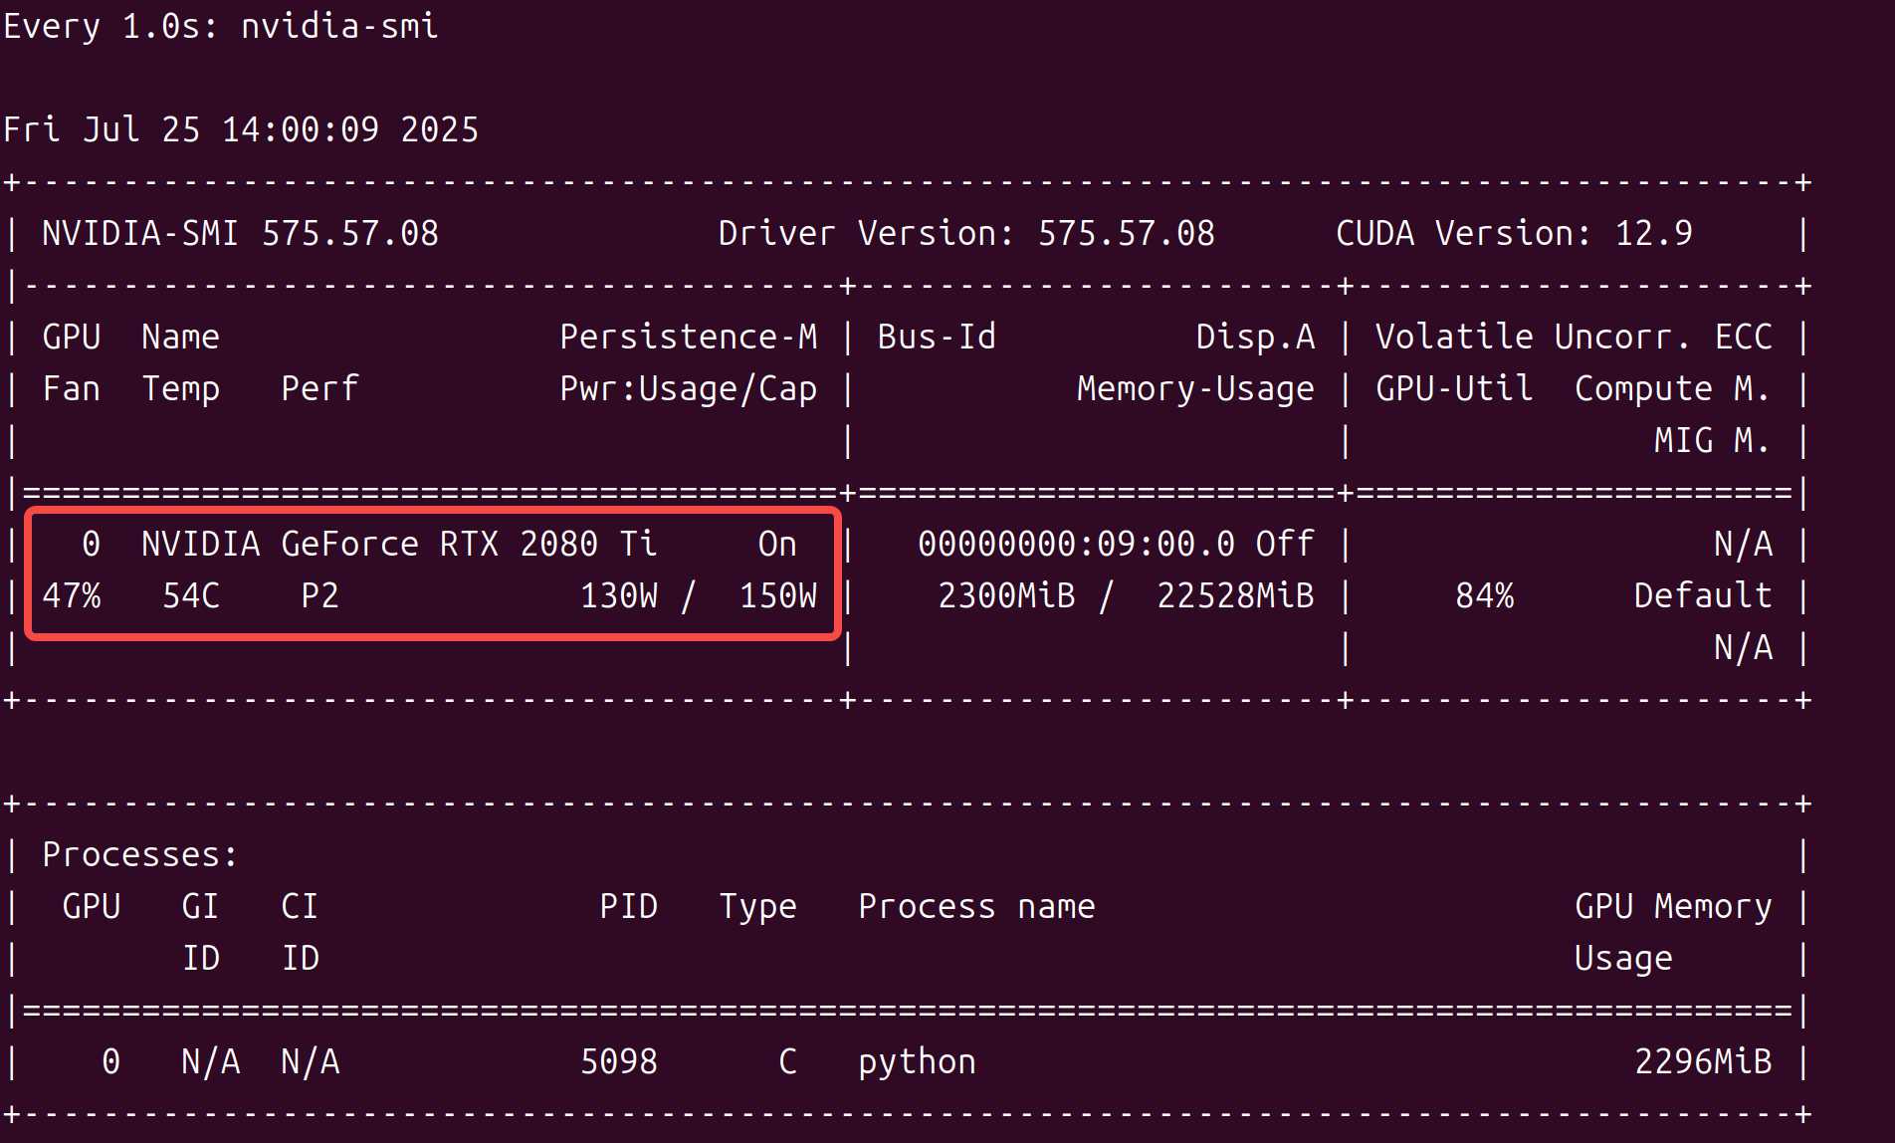Click process type 'C'
Viewport: 1895px width, 1143px height.
coord(787,1061)
